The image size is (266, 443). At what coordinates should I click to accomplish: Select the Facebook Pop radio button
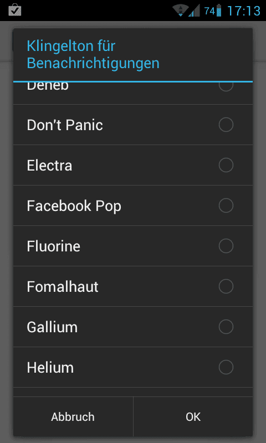click(226, 205)
